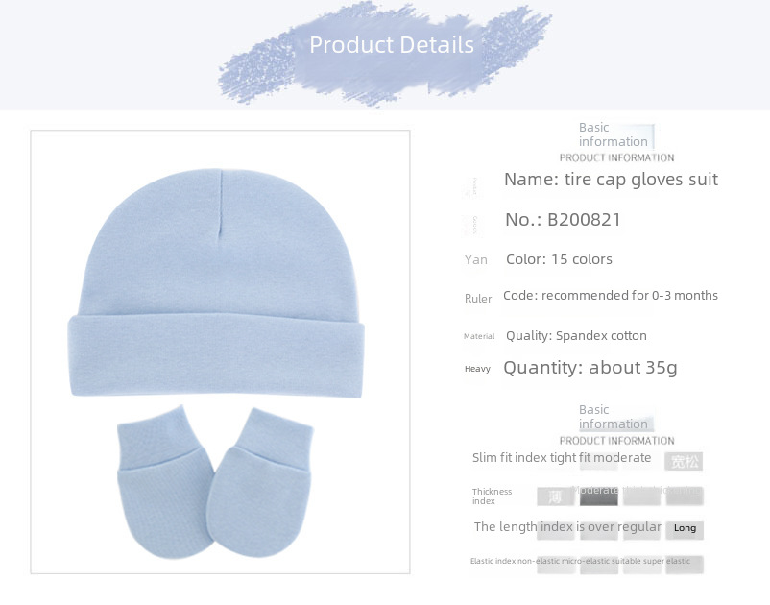Click the Yan color label icon

(476, 260)
